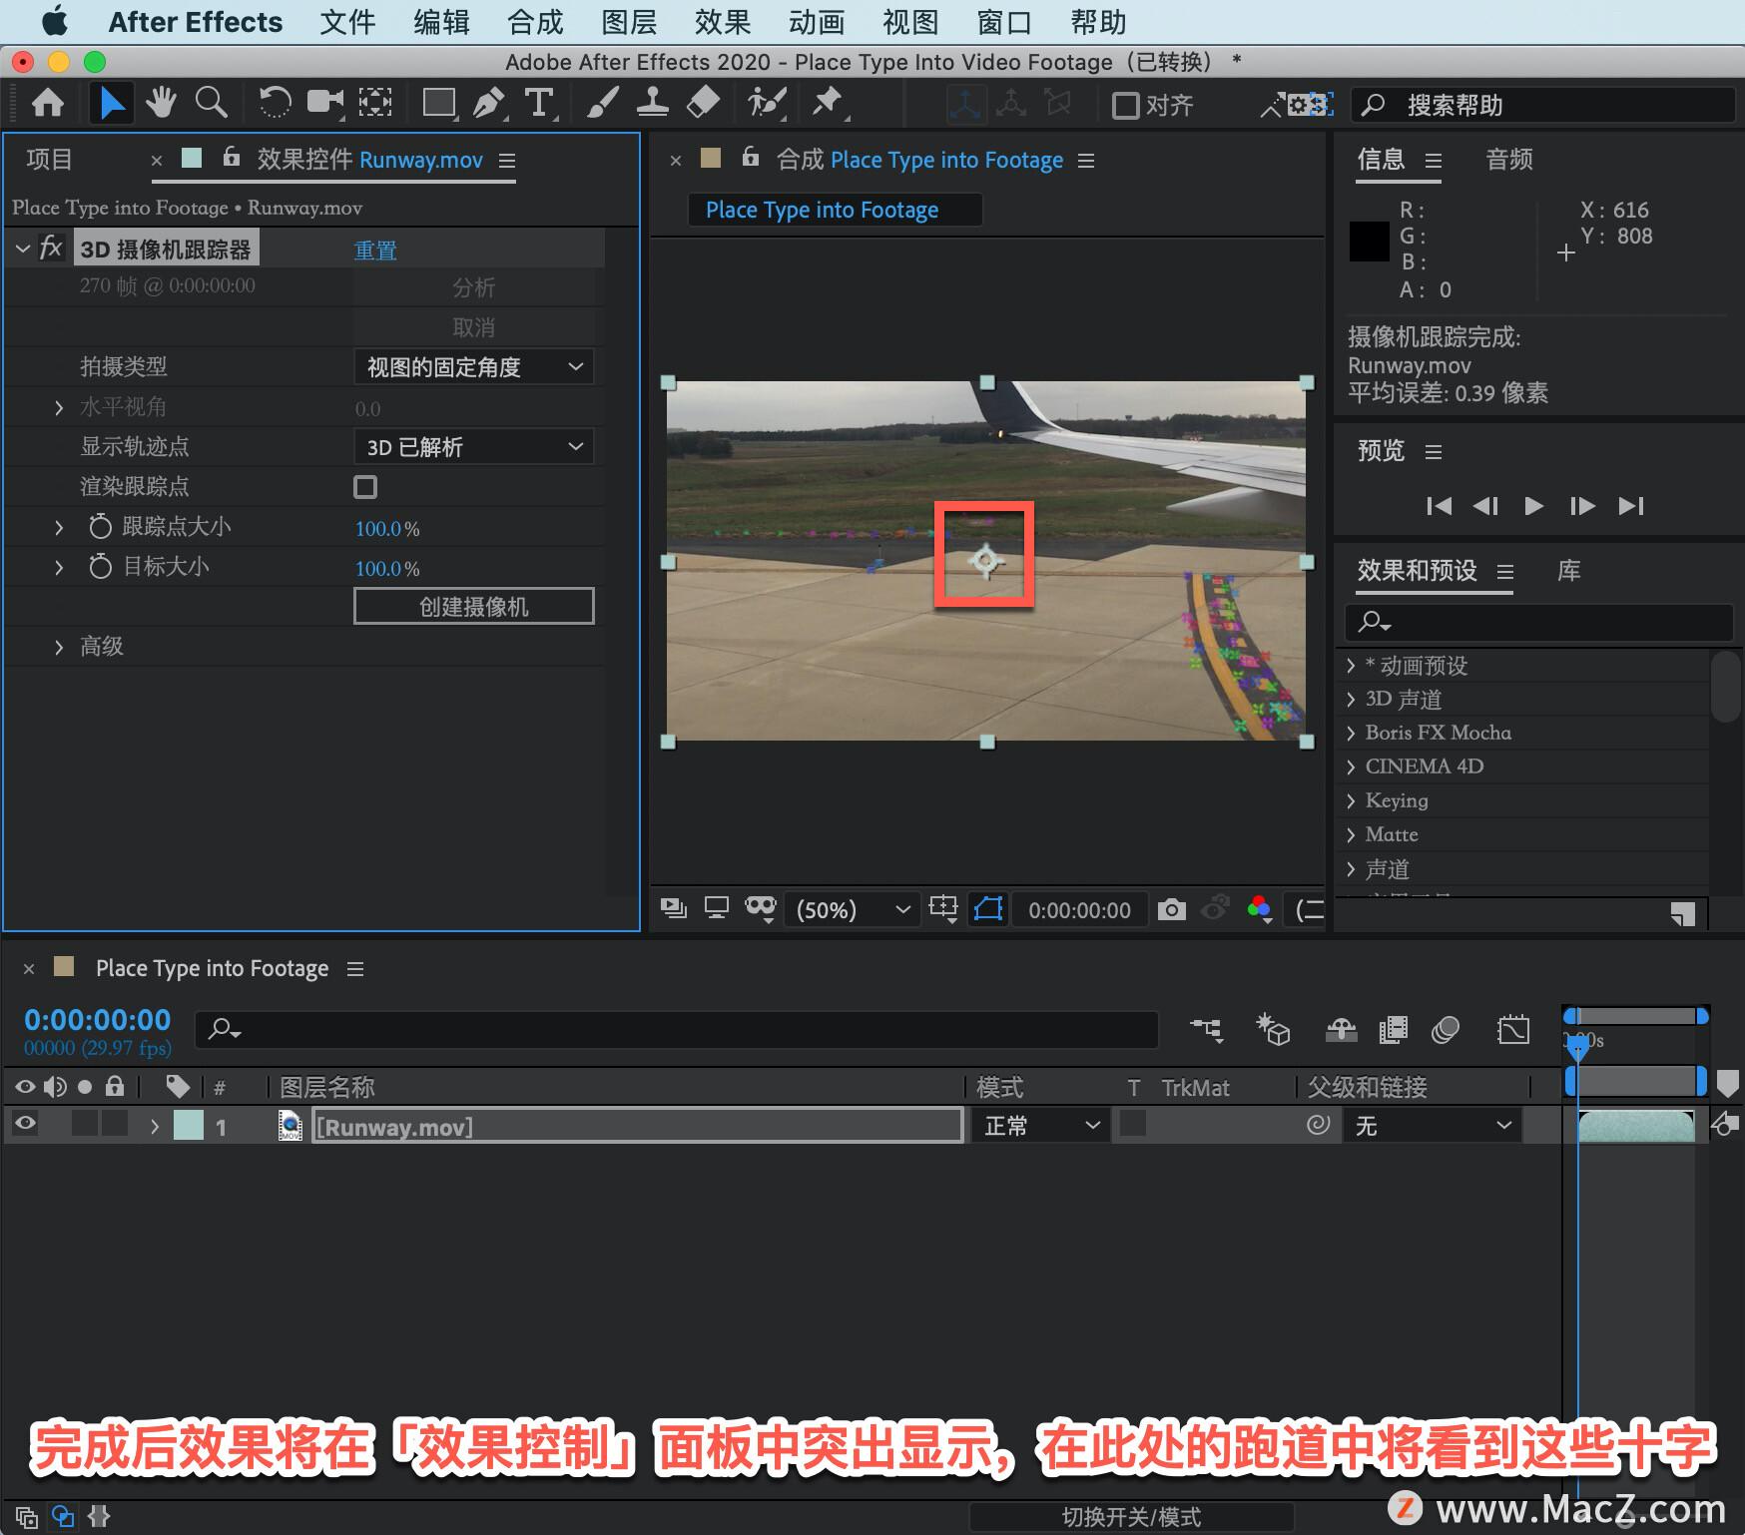Take a snapshot of the composition
Viewport: 1745px width, 1535px height.
point(1172,909)
